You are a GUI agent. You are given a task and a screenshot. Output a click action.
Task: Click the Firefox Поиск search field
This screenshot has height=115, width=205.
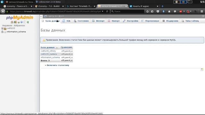click(127, 11)
